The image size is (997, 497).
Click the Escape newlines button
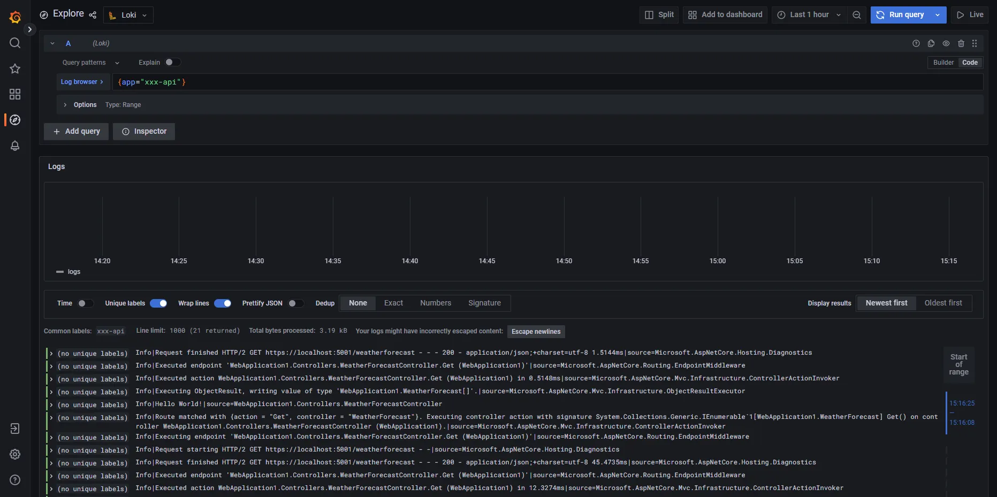(536, 332)
